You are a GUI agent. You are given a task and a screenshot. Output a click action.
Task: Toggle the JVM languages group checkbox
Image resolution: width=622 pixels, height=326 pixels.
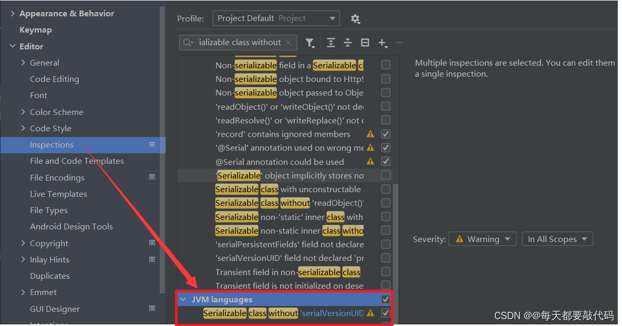point(386,299)
